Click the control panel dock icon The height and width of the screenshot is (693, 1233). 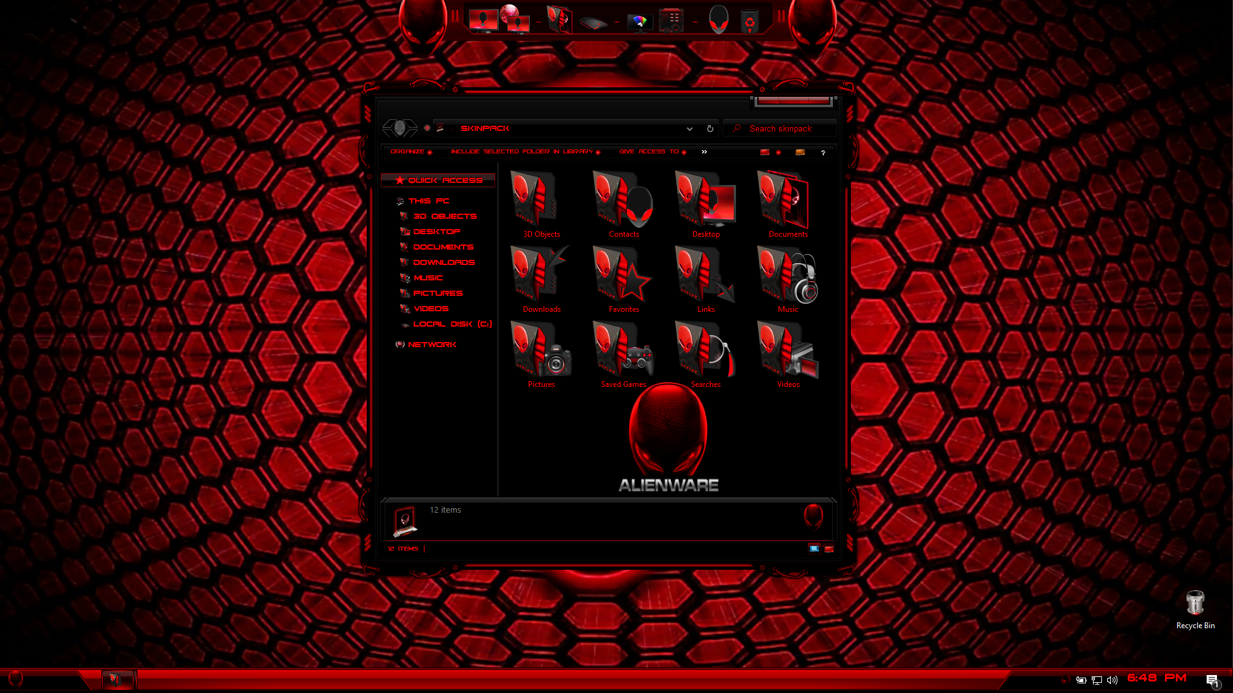[671, 21]
